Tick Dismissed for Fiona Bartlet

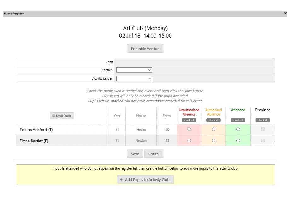click(x=263, y=141)
